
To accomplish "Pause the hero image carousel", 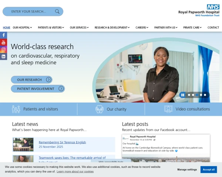I will point(183,95).
